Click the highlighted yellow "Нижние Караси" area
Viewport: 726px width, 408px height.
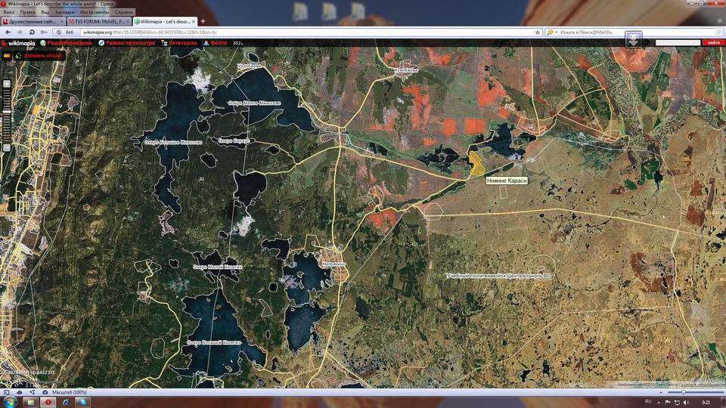(x=477, y=162)
